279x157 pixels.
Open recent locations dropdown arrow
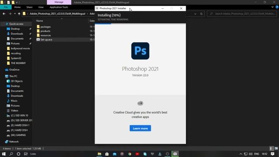pyautogui.click(x=15, y=14)
